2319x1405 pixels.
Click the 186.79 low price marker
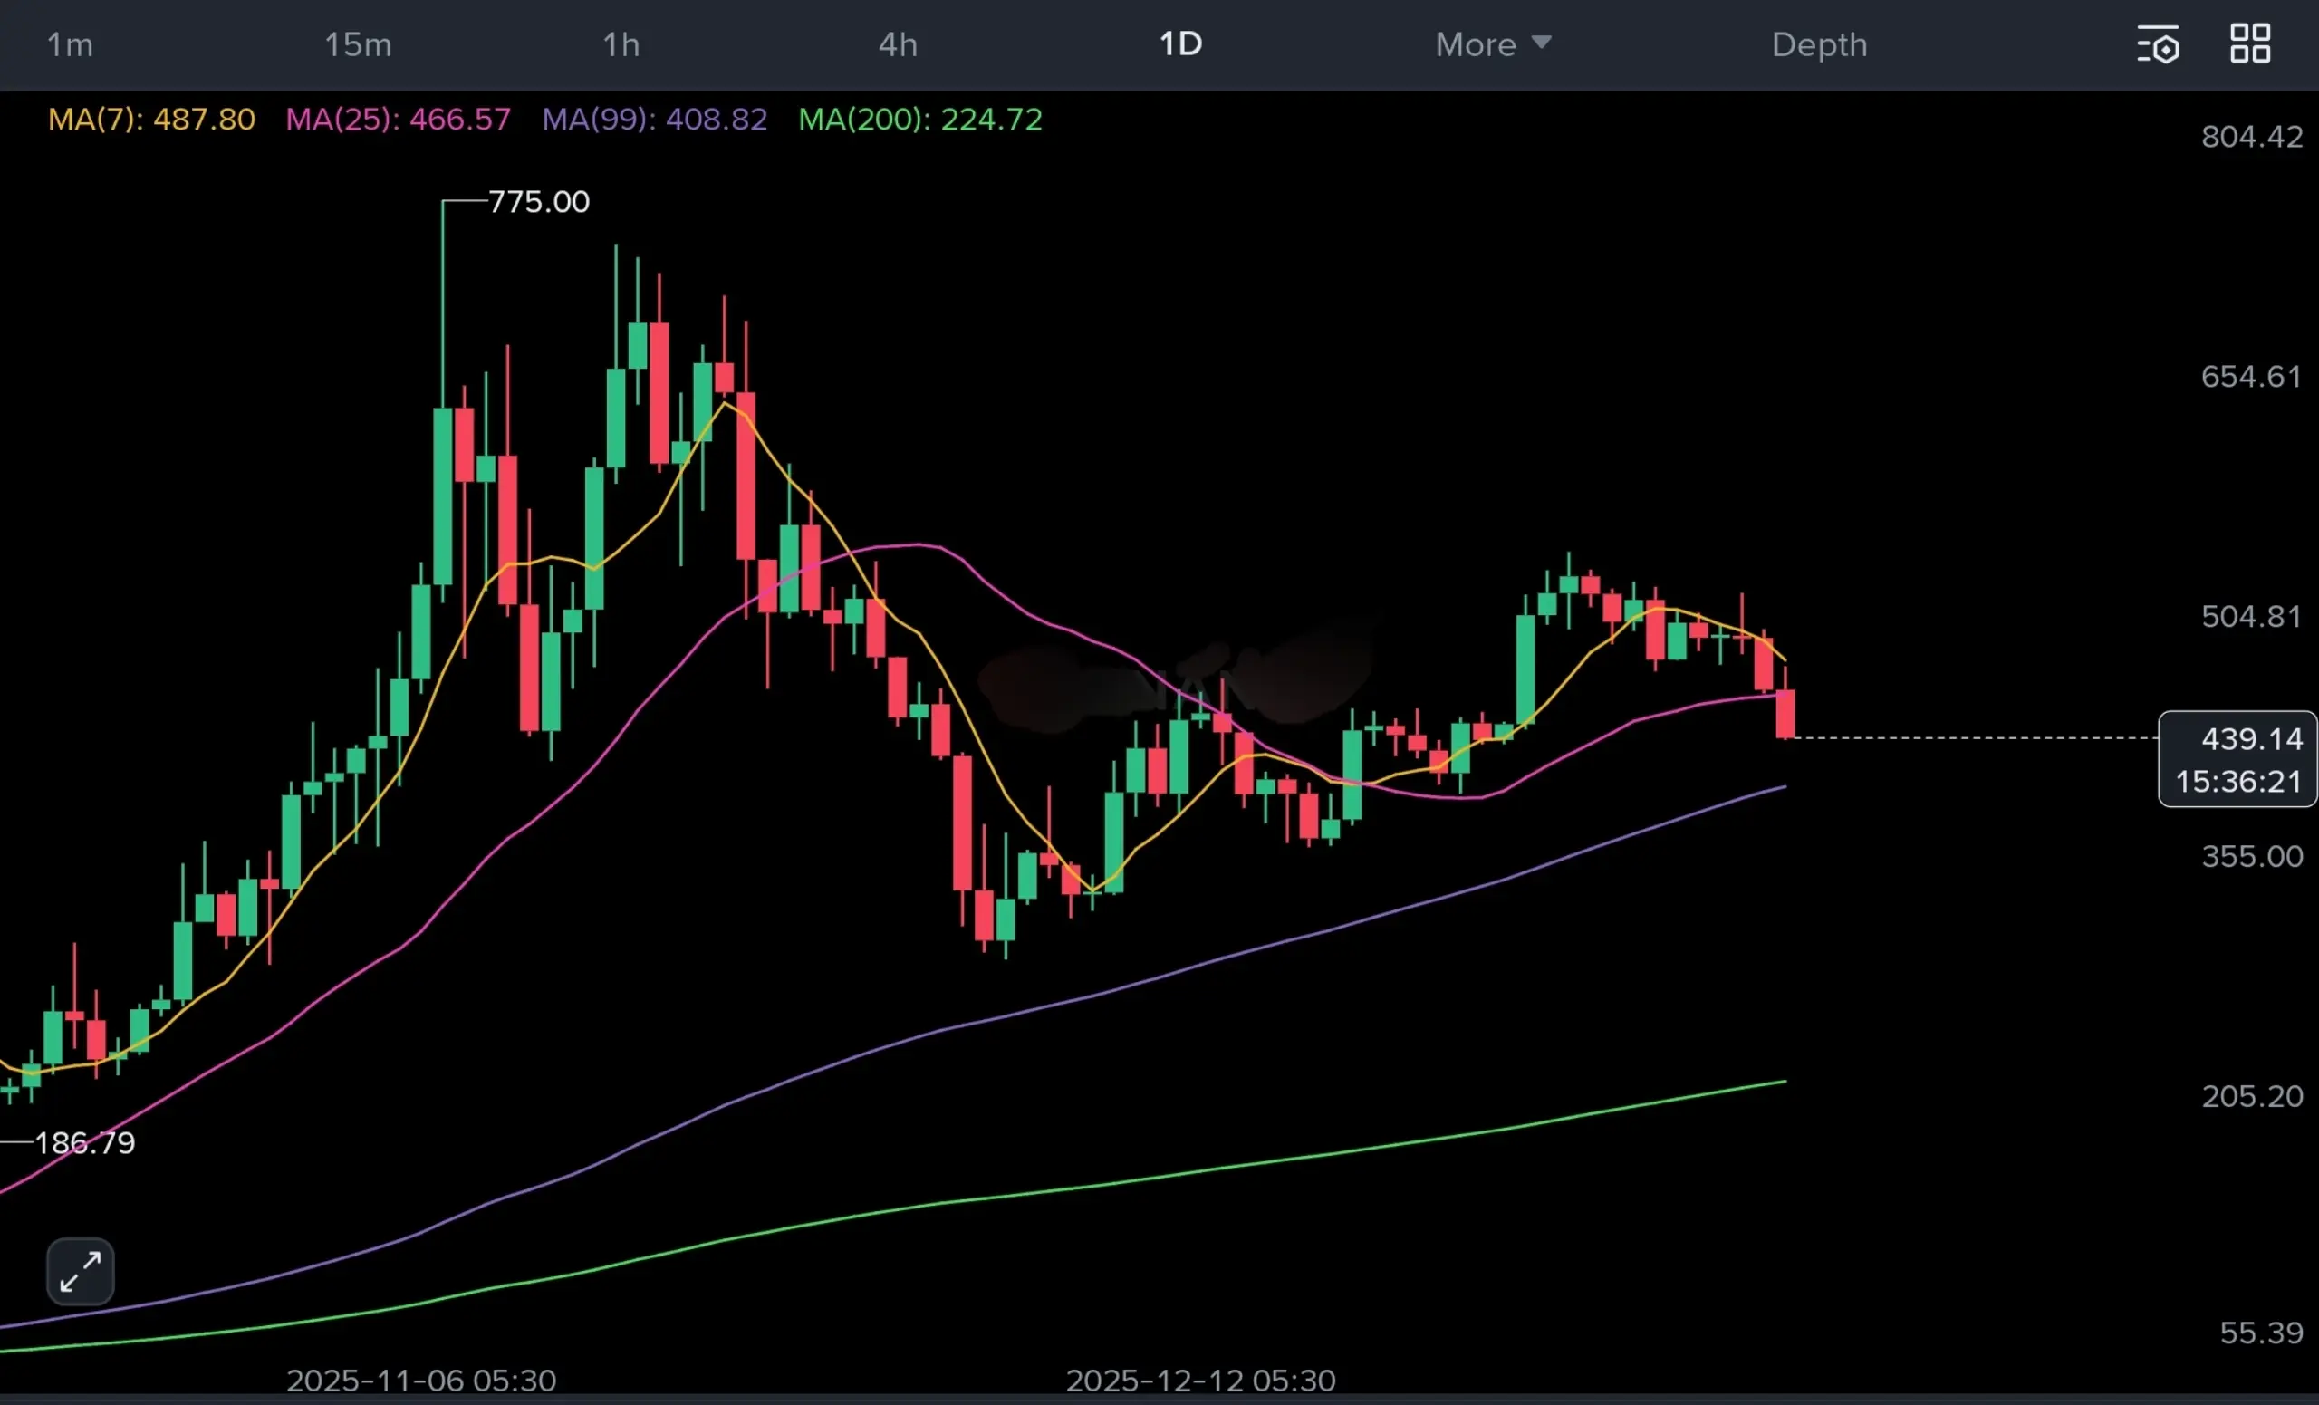point(85,1142)
